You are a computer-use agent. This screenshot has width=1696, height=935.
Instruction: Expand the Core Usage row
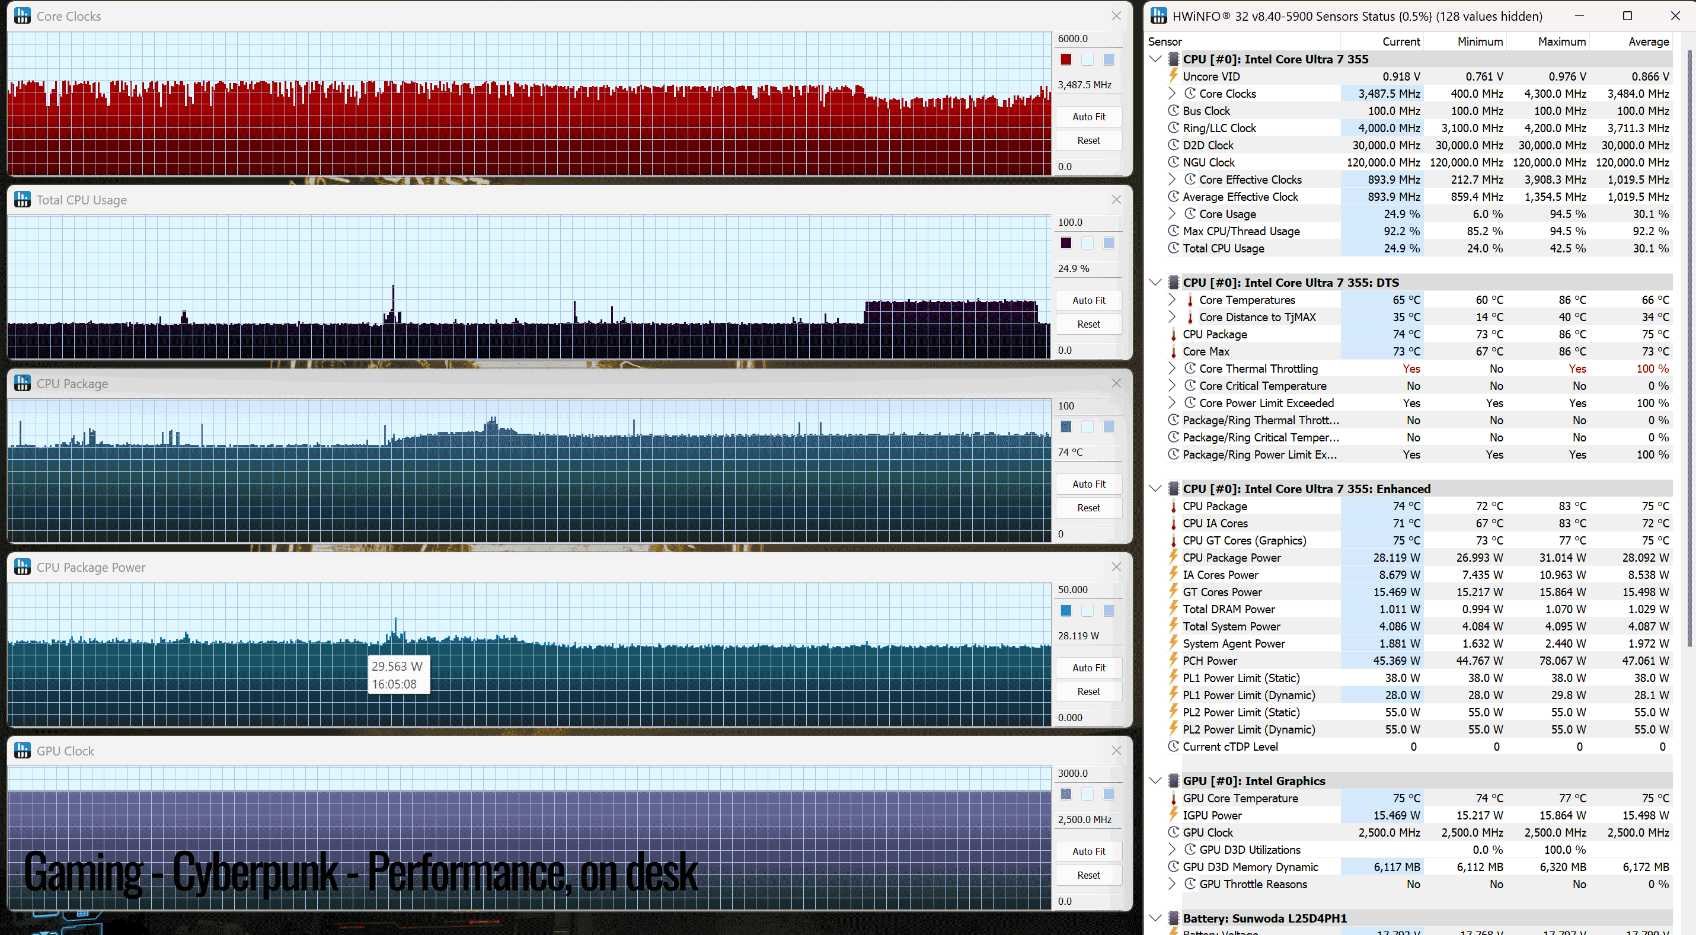coord(1172,214)
